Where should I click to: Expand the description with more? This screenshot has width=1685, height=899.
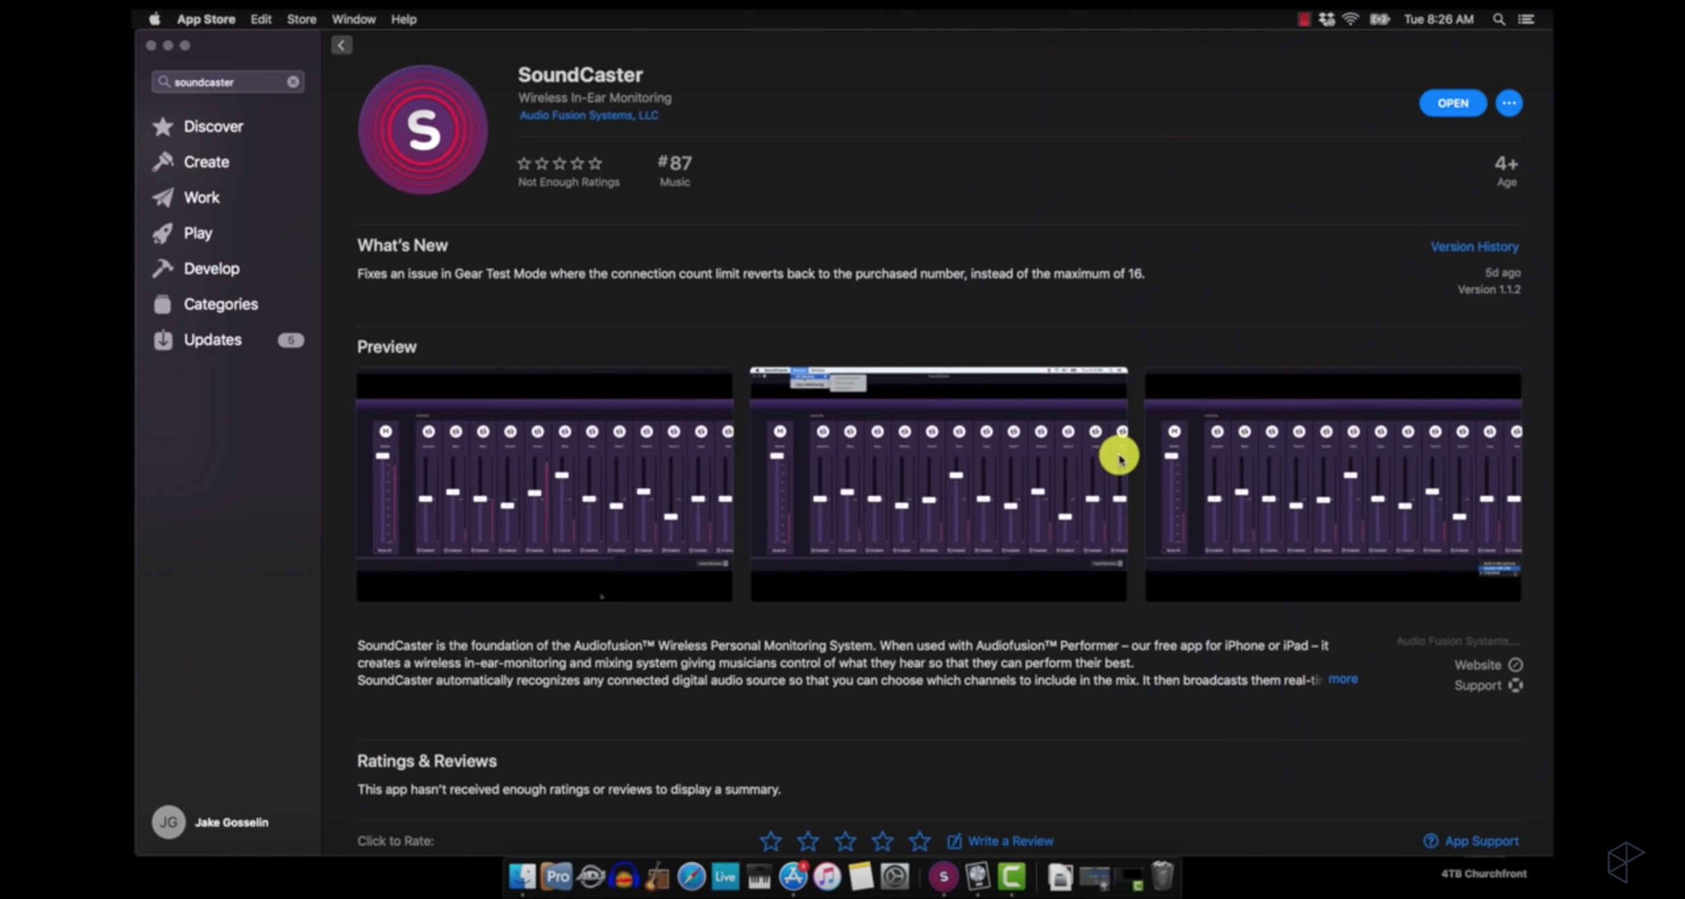coord(1343,679)
